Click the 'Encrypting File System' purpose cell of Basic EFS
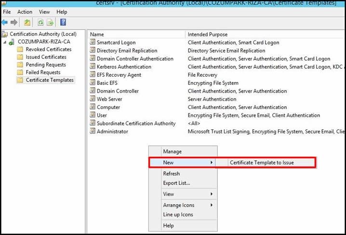The image size is (346, 235). pyautogui.click(x=213, y=83)
